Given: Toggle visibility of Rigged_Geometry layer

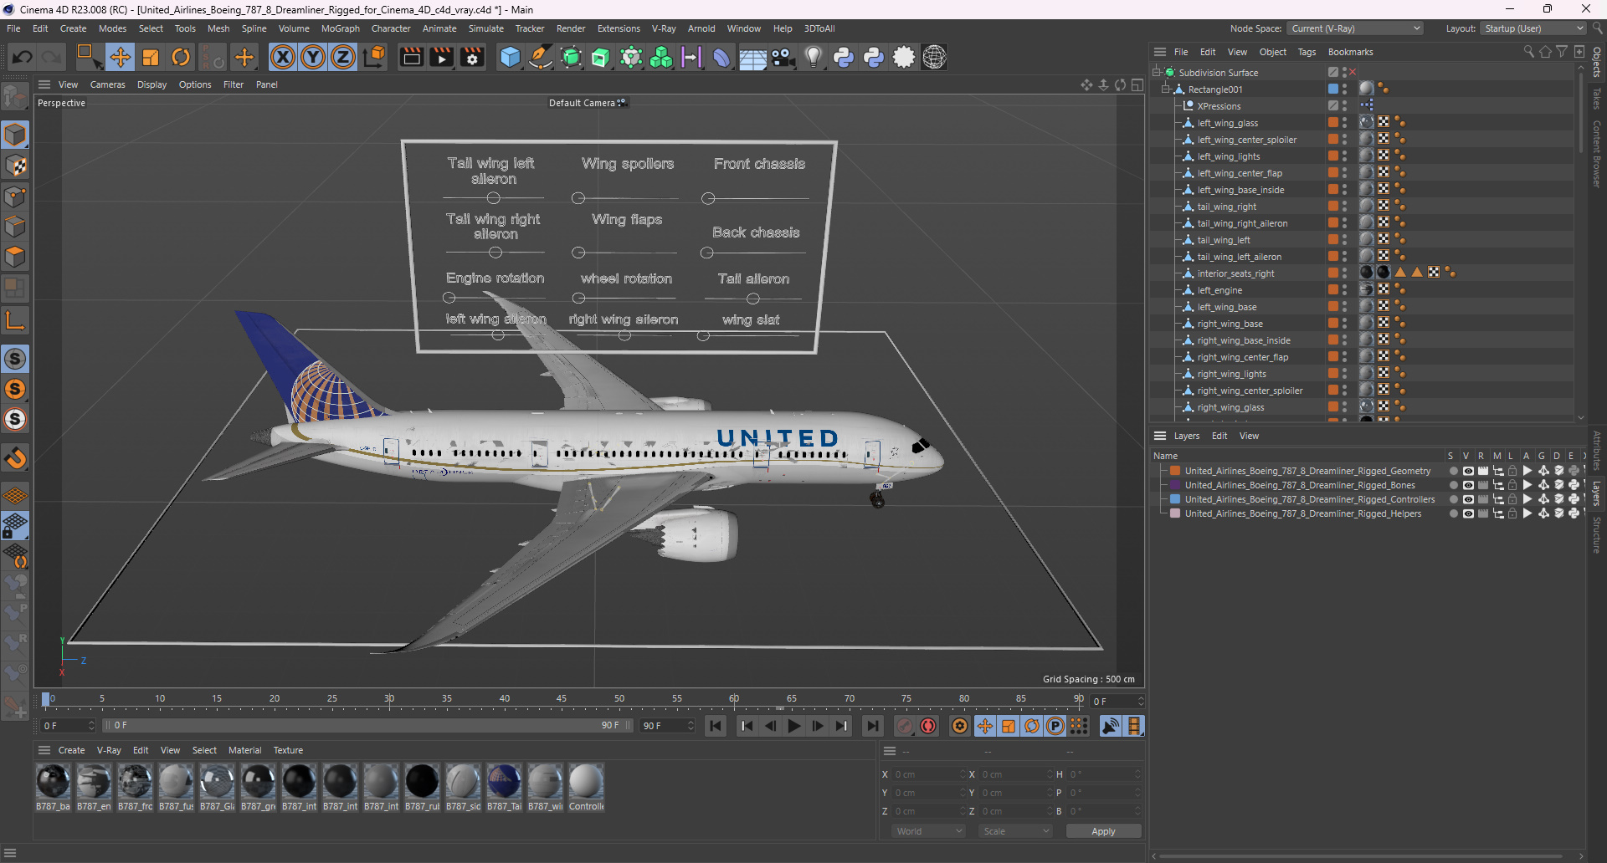Looking at the screenshot, I should coord(1468,471).
